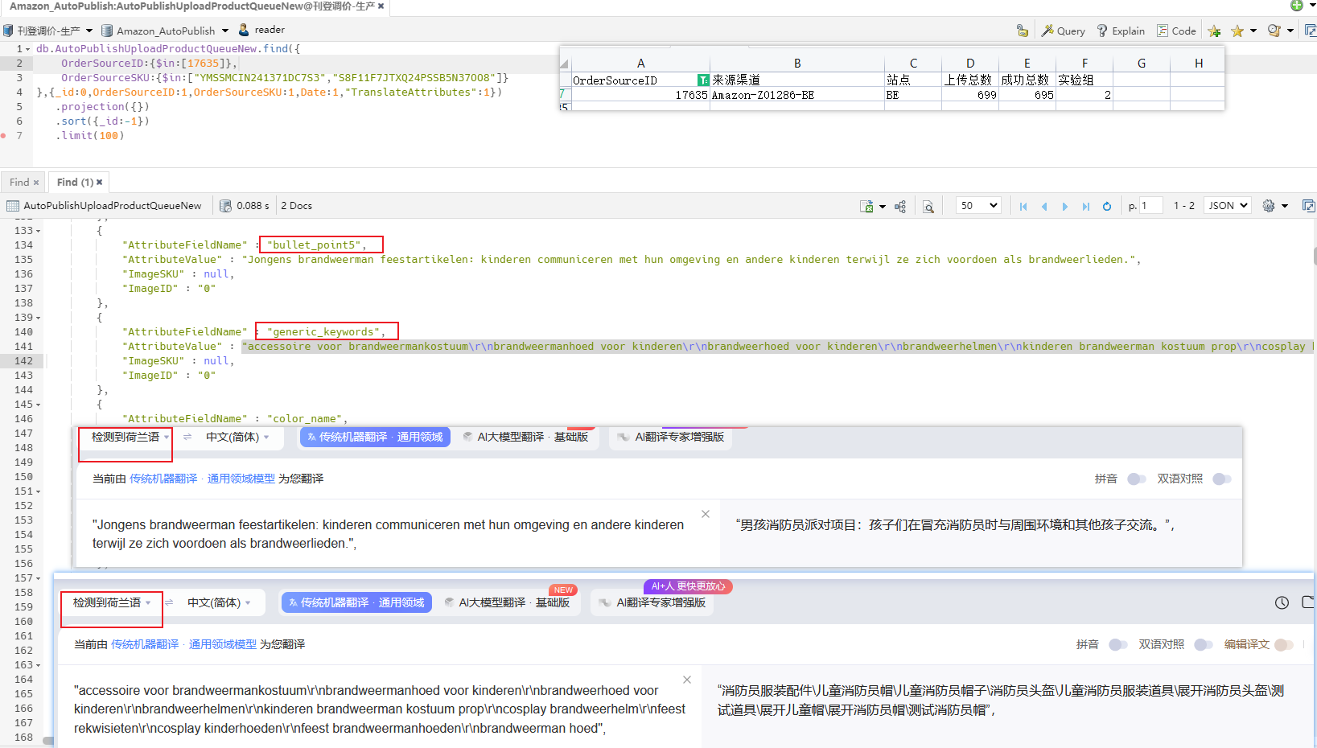Click spreadsheet cell Amazon-Z01286-BE

796,95
